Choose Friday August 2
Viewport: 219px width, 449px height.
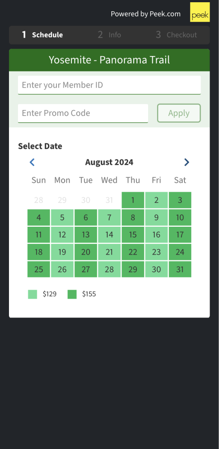click(156, 200)
